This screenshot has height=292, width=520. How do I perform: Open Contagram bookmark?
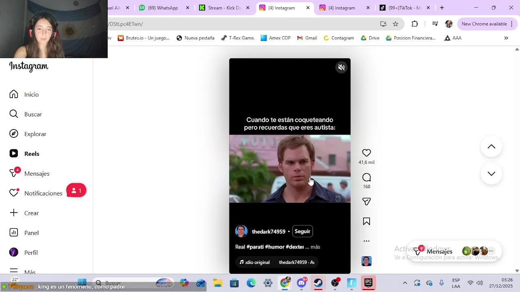[338, 38]
